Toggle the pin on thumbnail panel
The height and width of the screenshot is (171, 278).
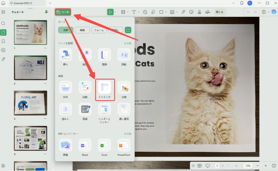(x=46, y=12)
